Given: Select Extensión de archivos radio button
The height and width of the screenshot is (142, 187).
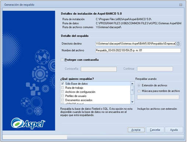Looking at the screenshot, I should click(x=139, y=85).
